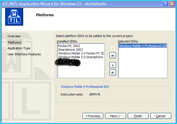Select Pocket PC 2003 in Installed SDKs
Viewport: 177px width, 124px height.
tap(81, 46)
